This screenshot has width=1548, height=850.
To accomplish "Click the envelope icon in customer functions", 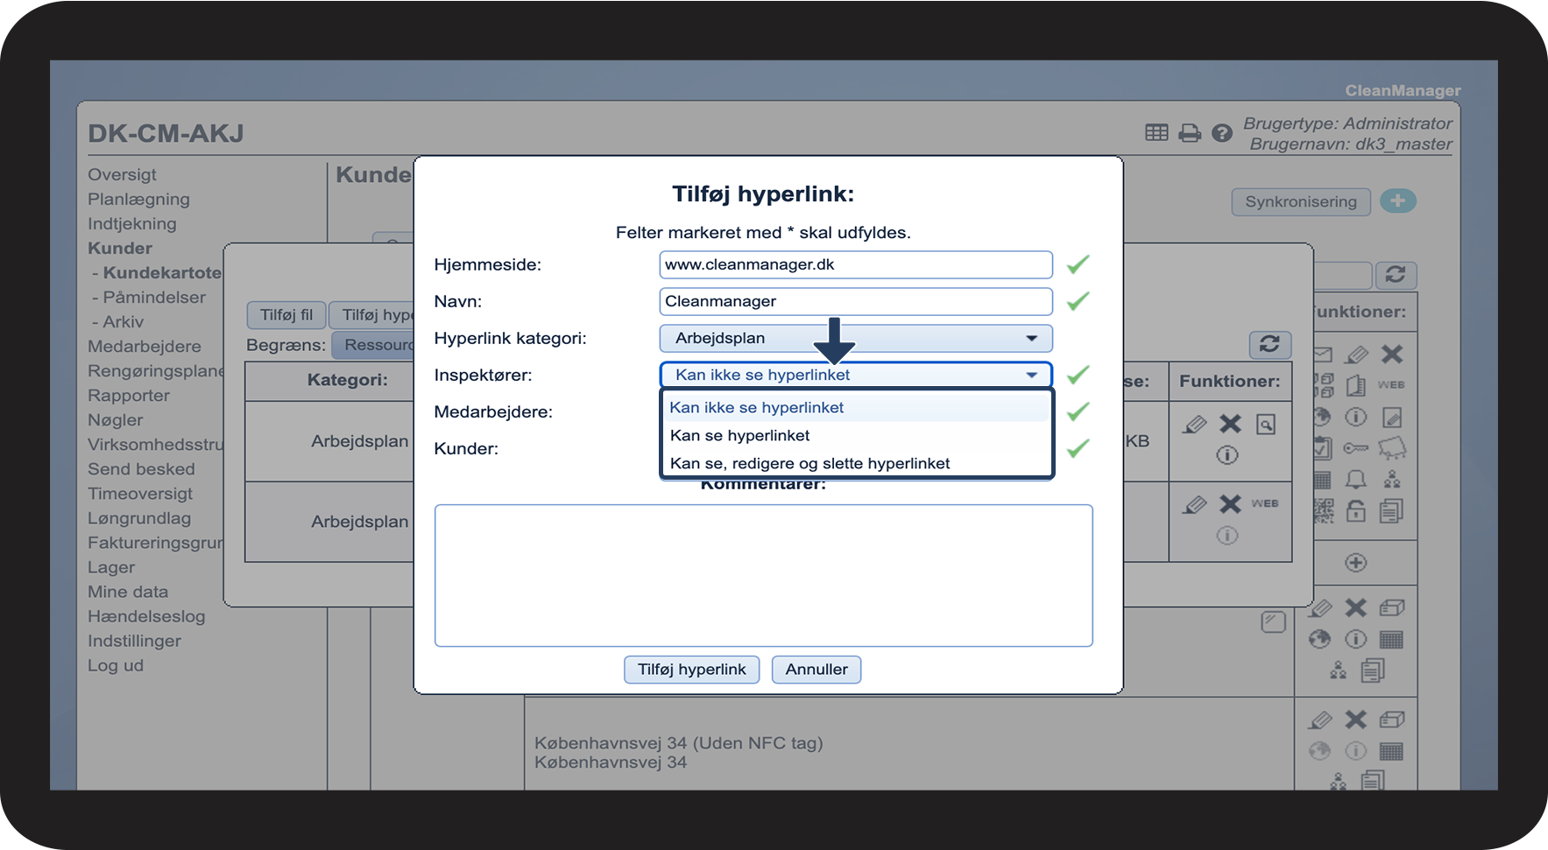I will (x=1322, y=355).
